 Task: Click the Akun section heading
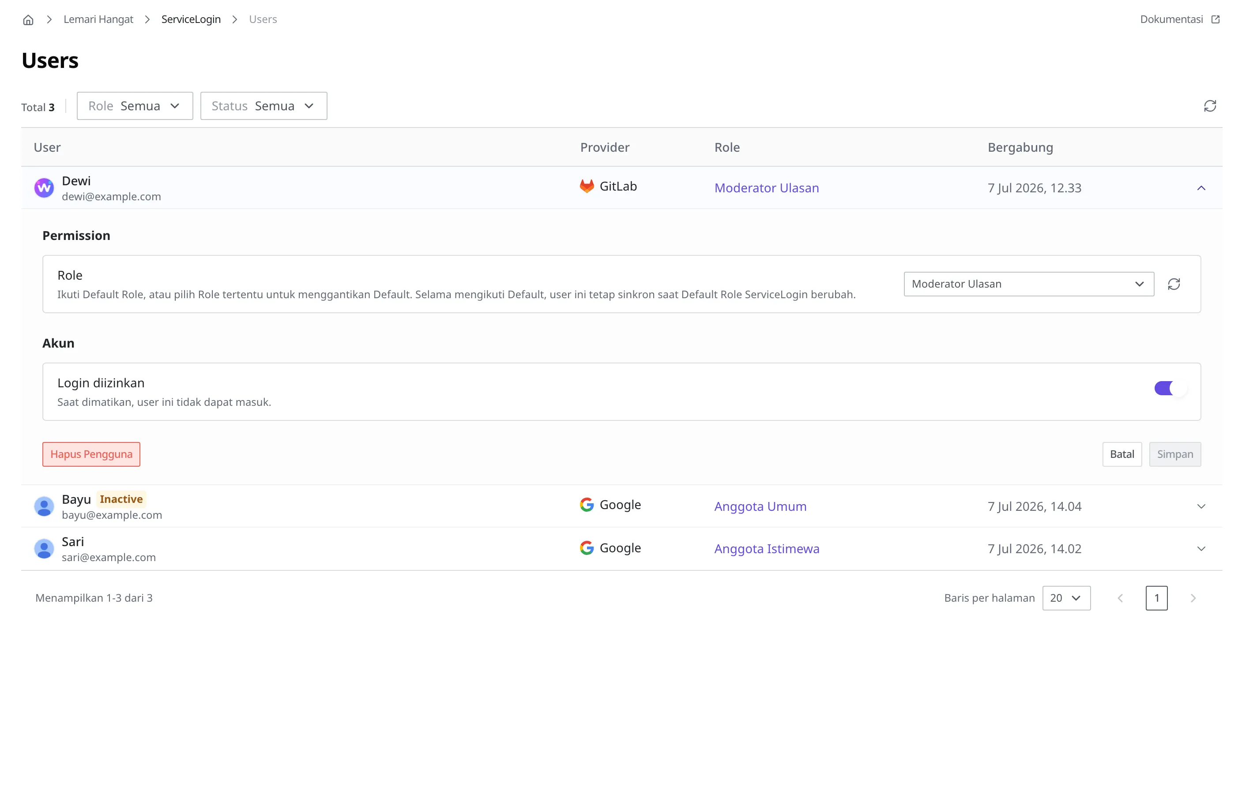58,343
